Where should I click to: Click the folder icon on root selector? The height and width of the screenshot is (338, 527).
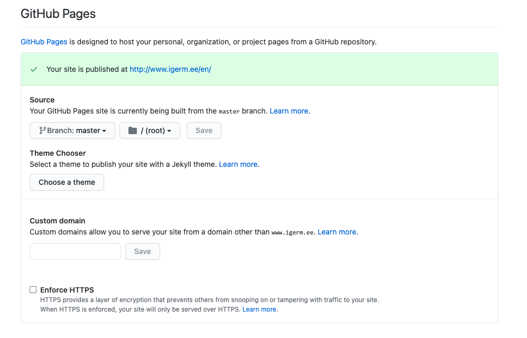133,130
